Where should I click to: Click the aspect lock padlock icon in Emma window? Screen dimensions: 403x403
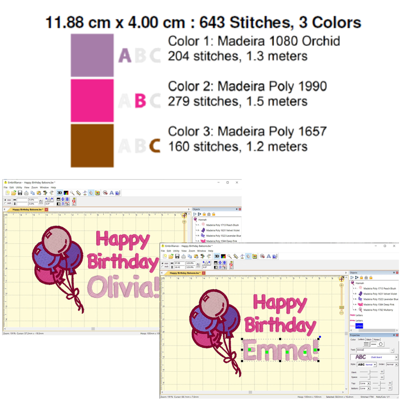pos(198,265)
